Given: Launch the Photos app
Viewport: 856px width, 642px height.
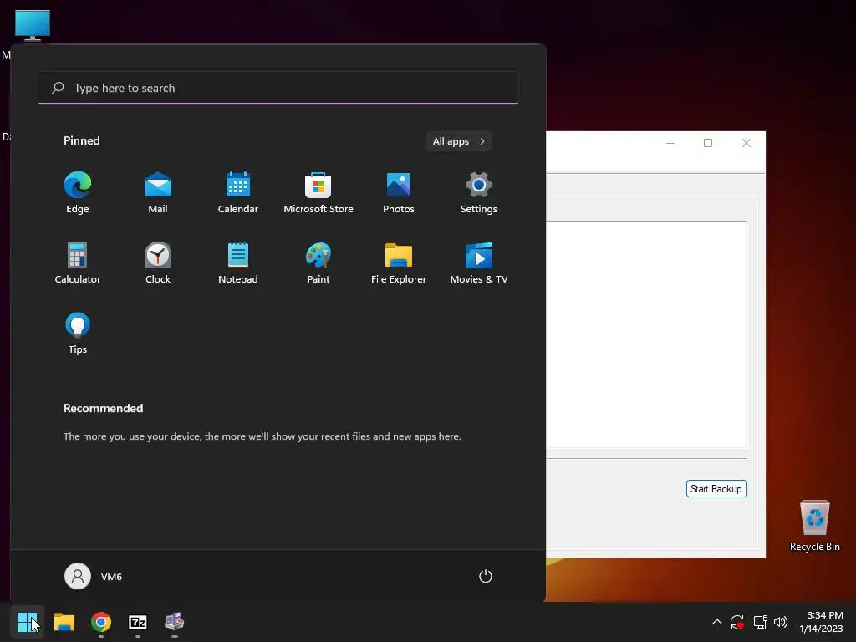Looking at the screenshot, I should pyautogui.click(x=399, y=193).
